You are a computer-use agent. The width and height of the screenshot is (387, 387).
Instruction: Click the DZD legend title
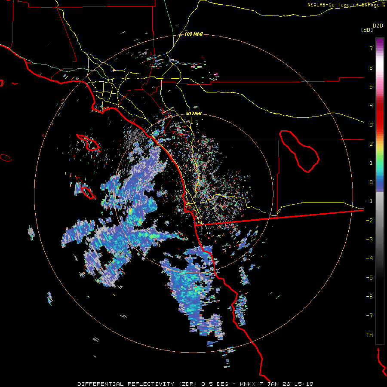point(378,26)
